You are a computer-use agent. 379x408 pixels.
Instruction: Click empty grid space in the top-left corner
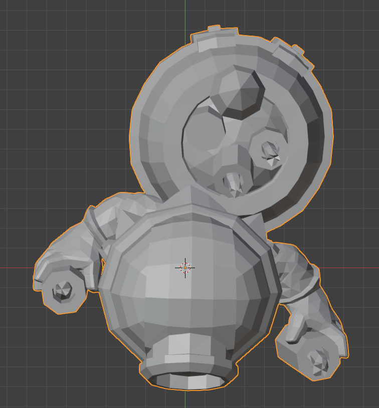click(x=30, y=30)
